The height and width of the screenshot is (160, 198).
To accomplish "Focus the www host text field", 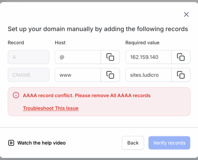I will coord(78,75).
